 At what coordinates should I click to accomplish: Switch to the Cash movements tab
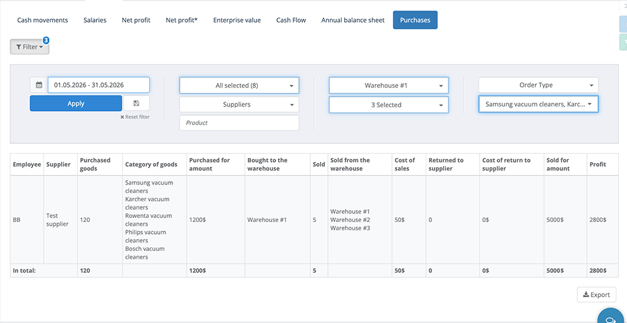click(43, 20)
